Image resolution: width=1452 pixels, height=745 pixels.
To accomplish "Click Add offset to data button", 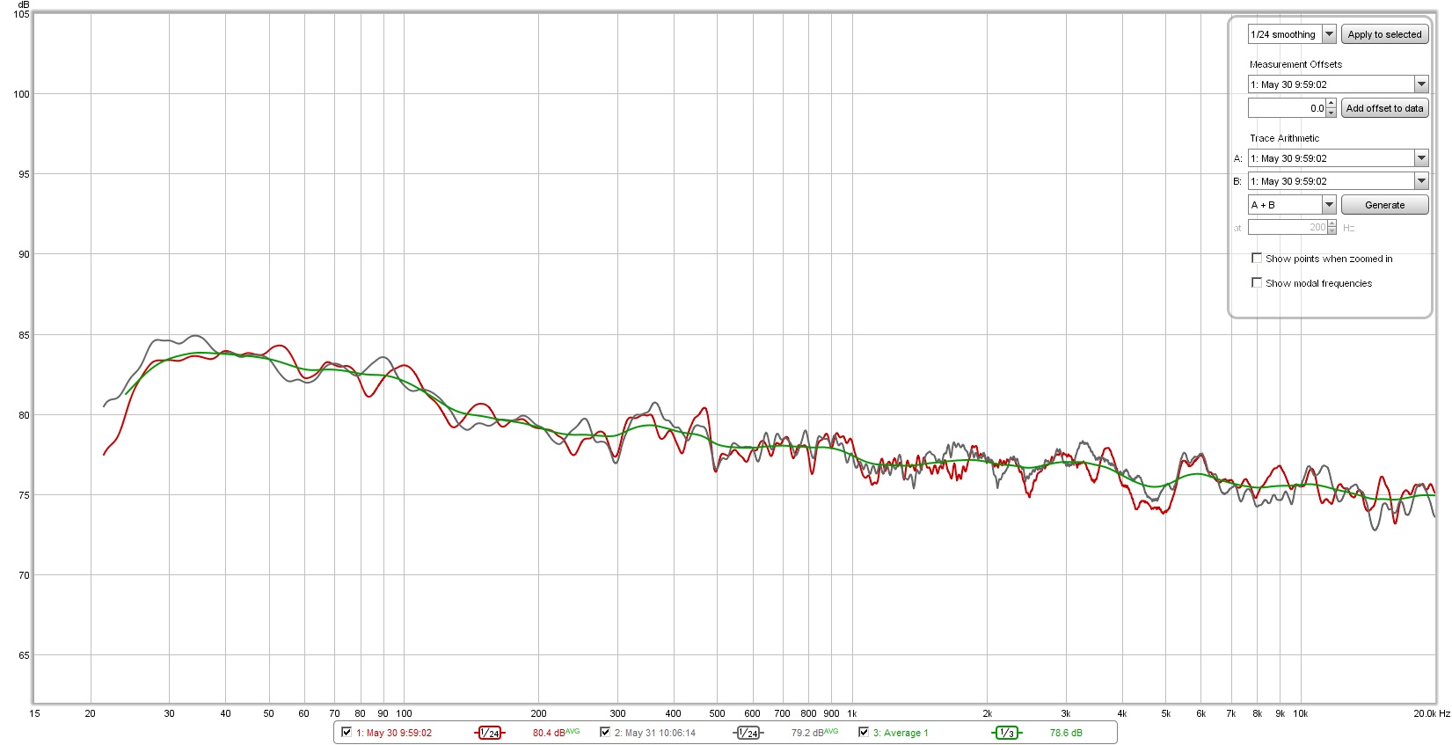I will [1384, 108].
